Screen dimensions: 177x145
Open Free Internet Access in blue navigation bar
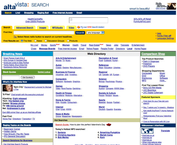click(x=62, y=13)
